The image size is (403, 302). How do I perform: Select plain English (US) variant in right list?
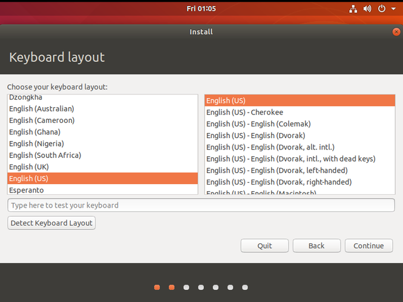point(300,100)
